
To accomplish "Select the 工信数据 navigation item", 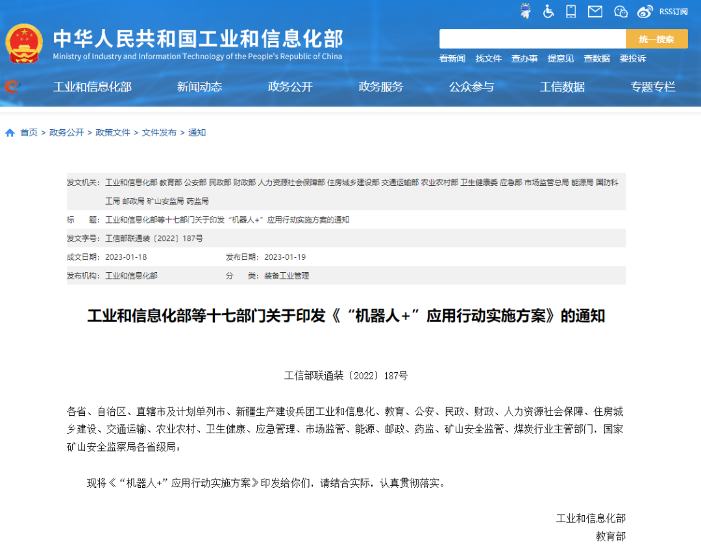I will 562,86.
